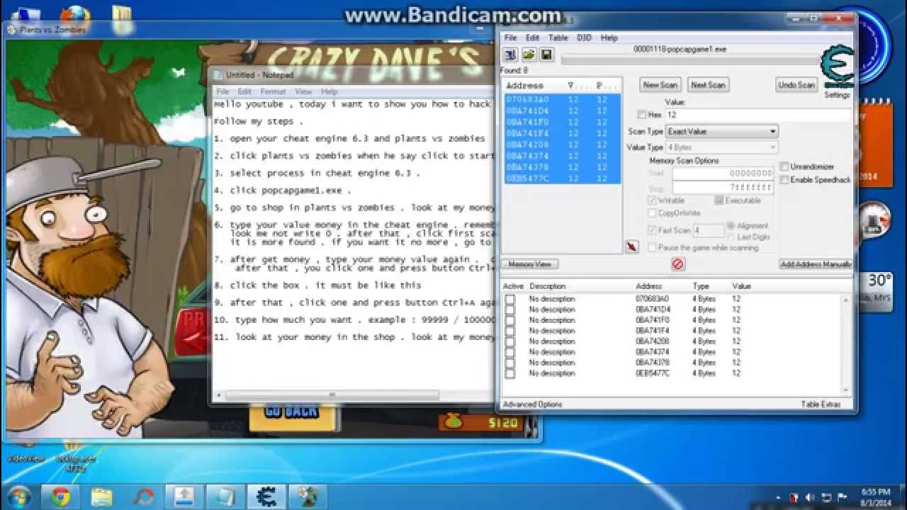
Task: Toggle the Writable checkbox
Action: pos(652,200)
